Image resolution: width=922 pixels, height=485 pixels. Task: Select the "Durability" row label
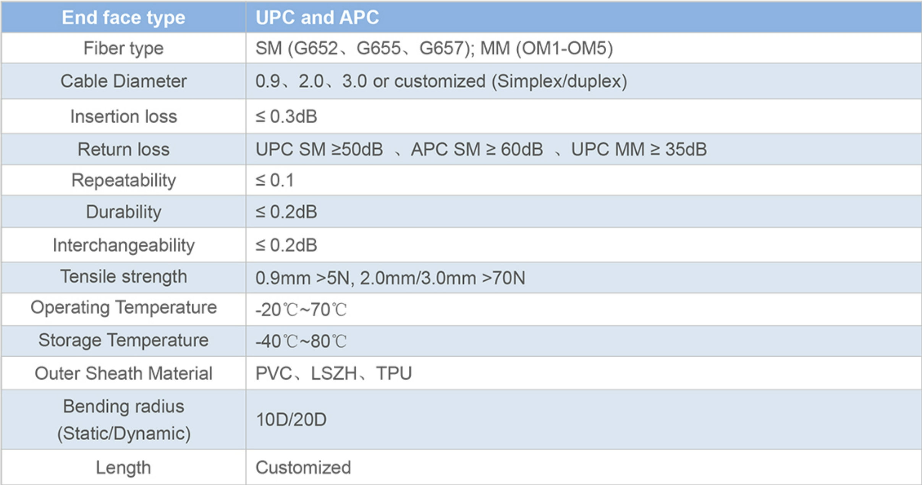point(123,212)
